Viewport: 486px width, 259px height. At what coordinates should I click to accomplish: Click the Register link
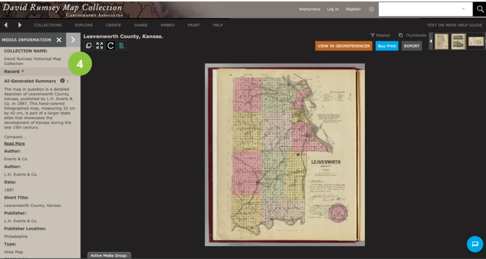353,9
